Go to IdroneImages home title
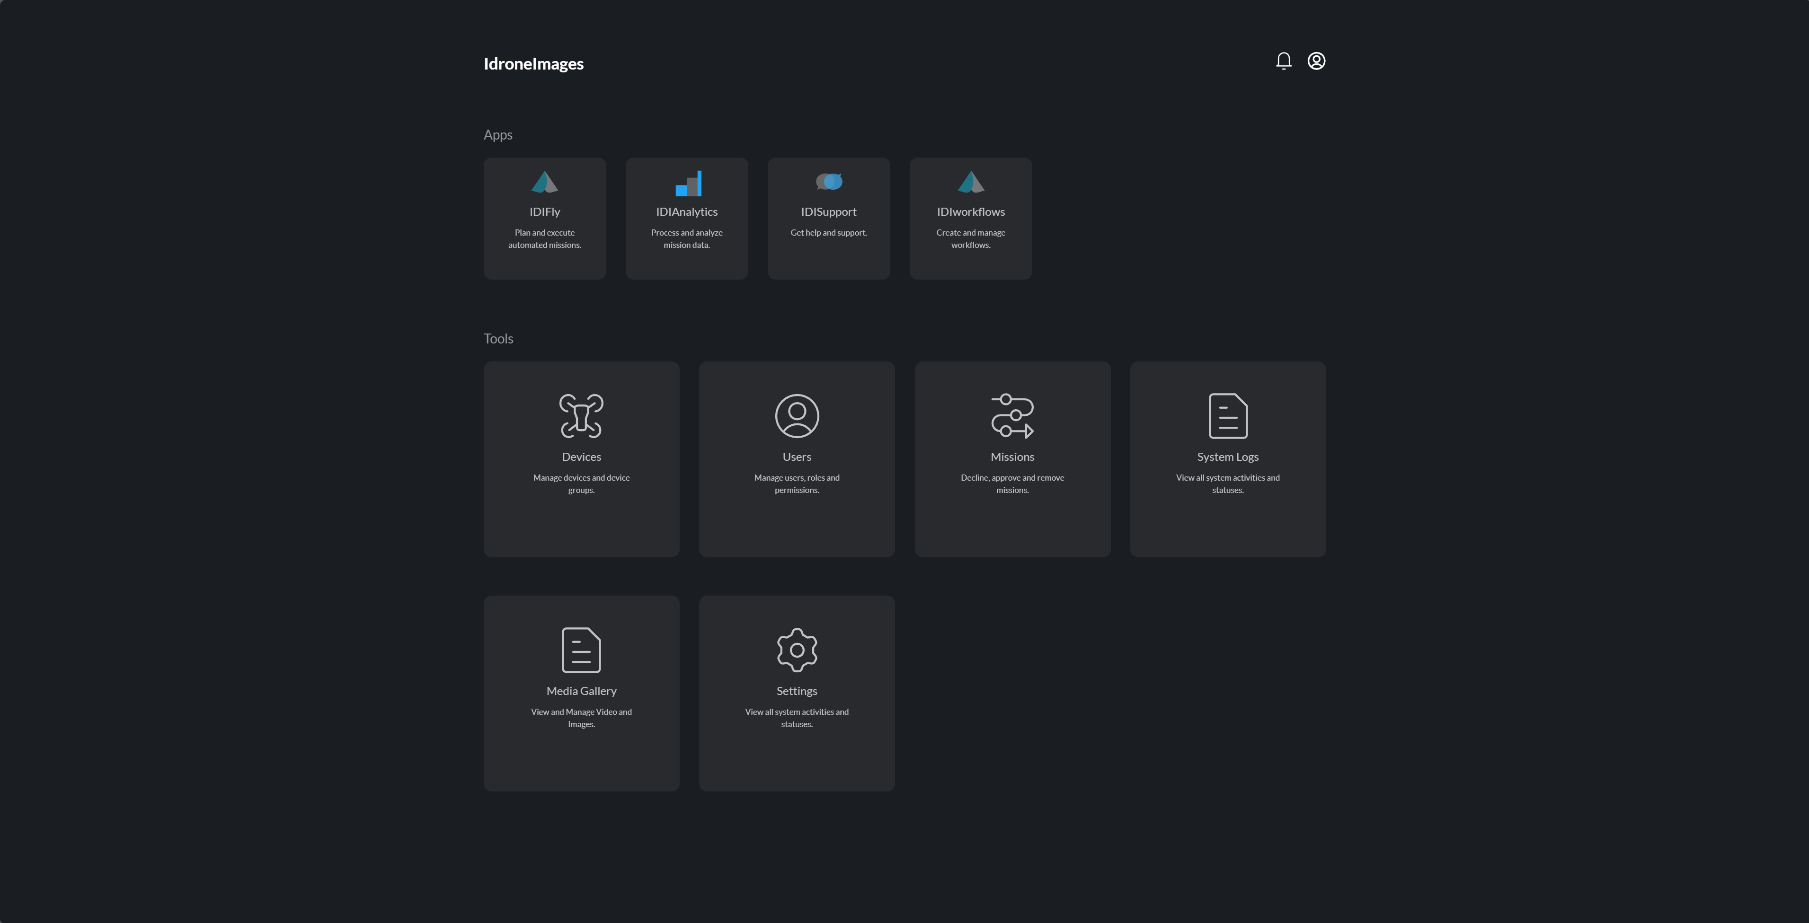This screenshot has height=923, width=1809. 533,64
